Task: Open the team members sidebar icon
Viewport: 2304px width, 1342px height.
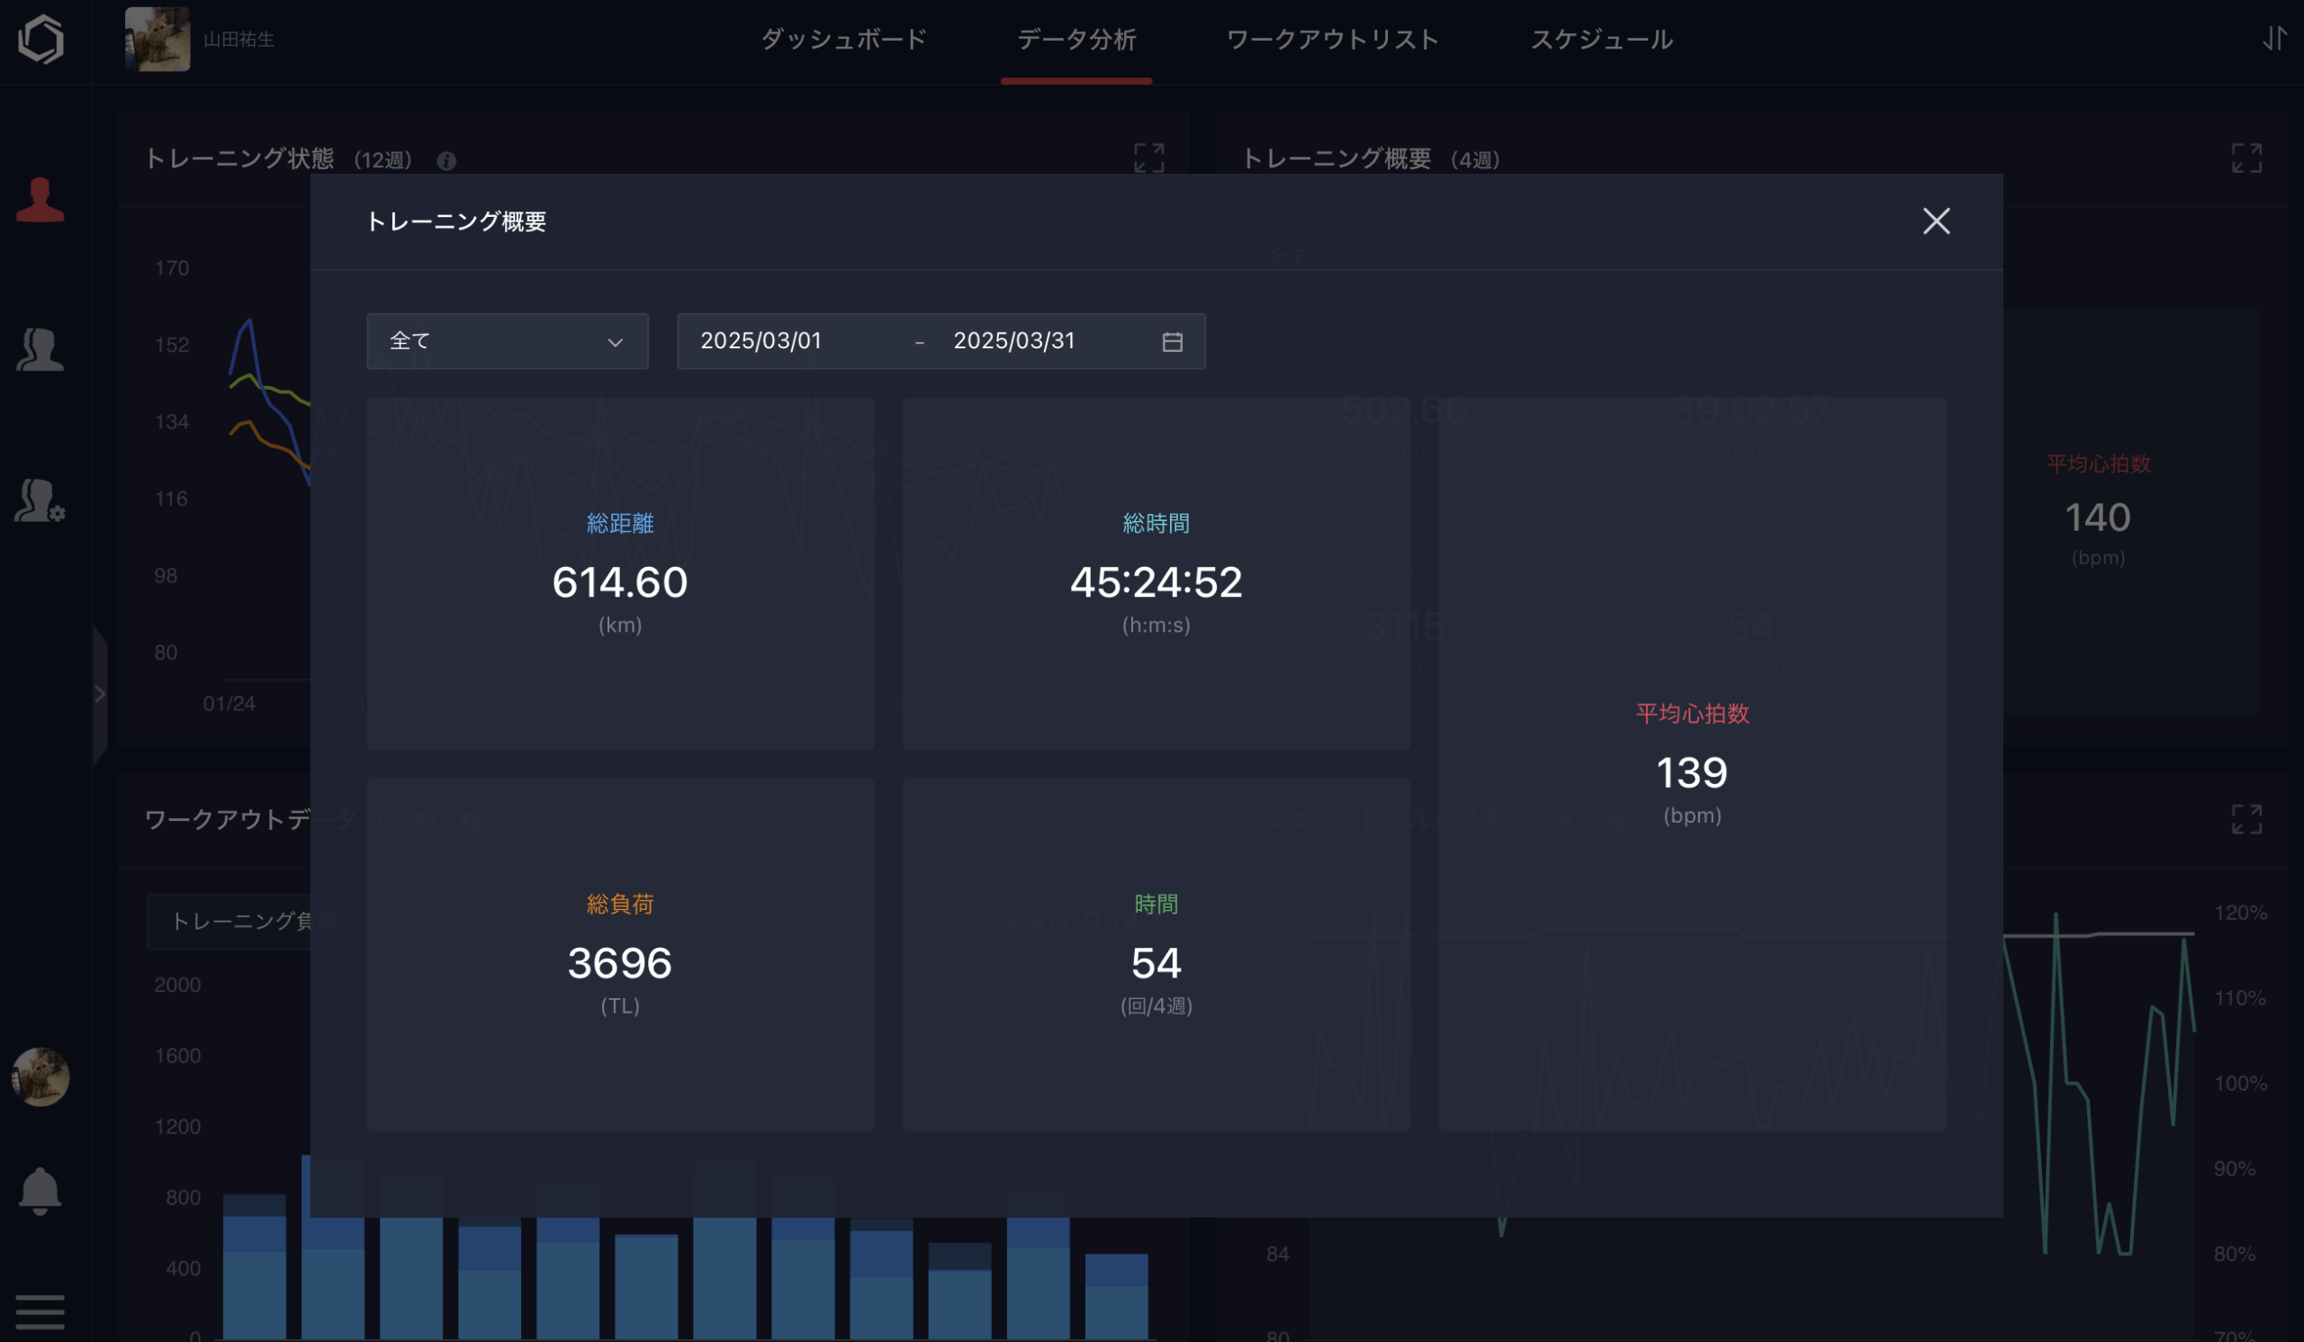Action: click(x=40, y=349)
